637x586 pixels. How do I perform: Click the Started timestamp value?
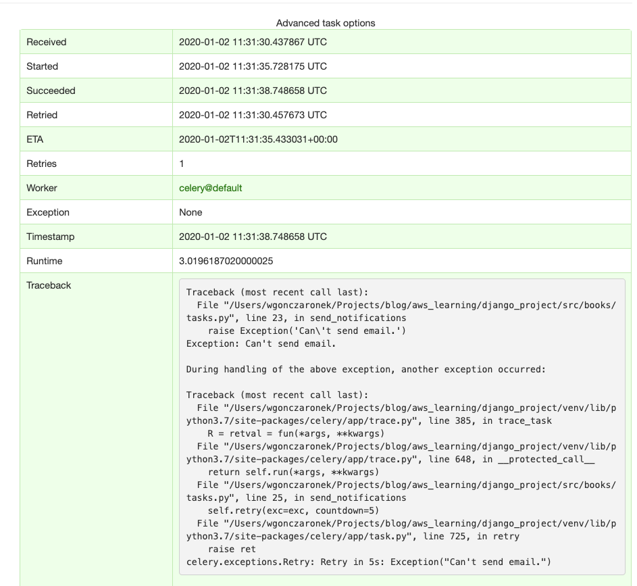click(x=253, y=66)
